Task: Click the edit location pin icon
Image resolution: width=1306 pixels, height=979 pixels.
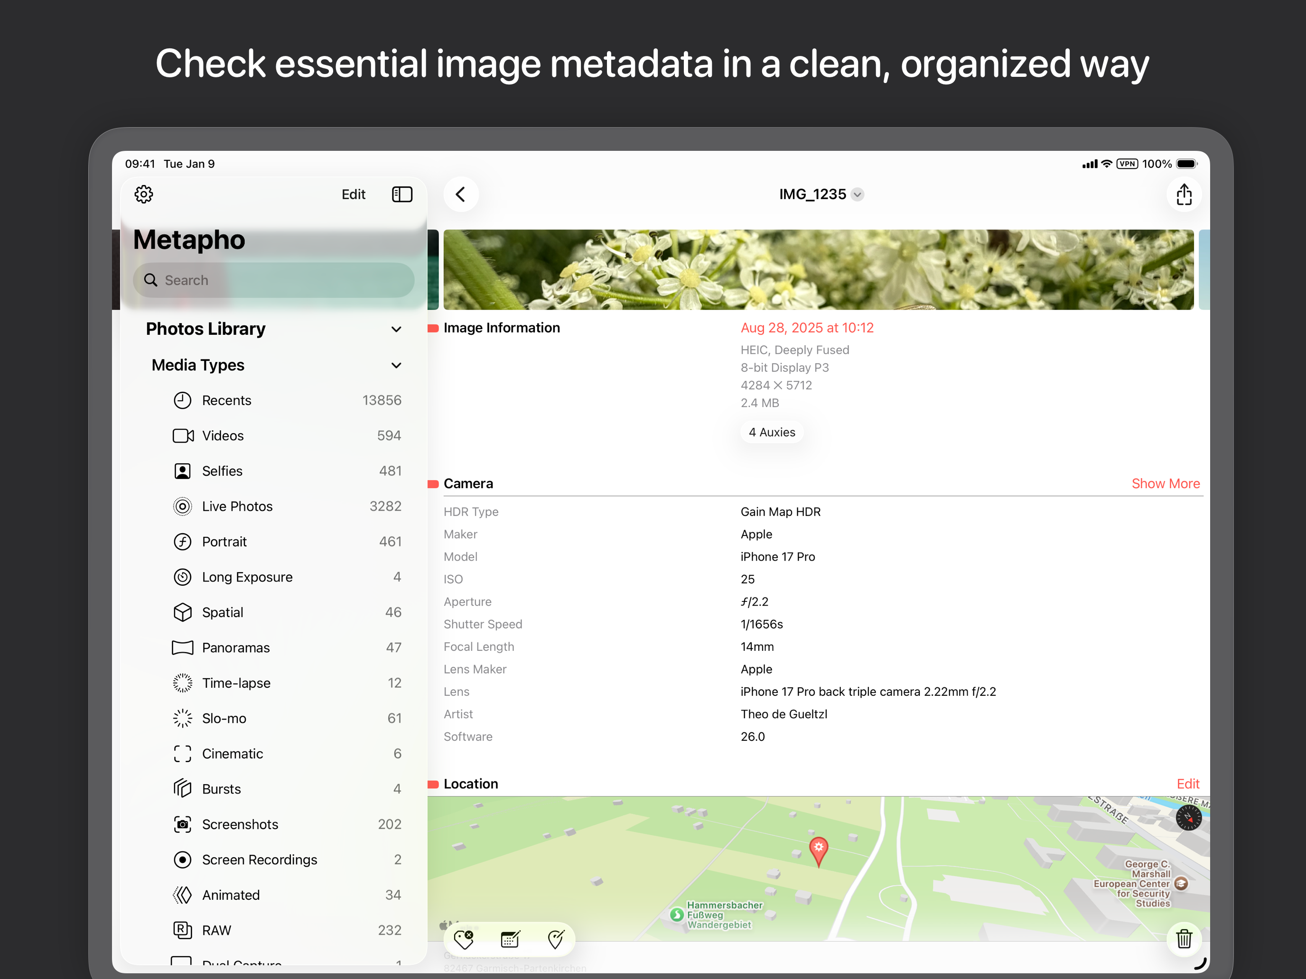Action: click(x=556, y=939)
